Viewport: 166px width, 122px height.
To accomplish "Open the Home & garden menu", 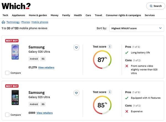I will (38, 15).
